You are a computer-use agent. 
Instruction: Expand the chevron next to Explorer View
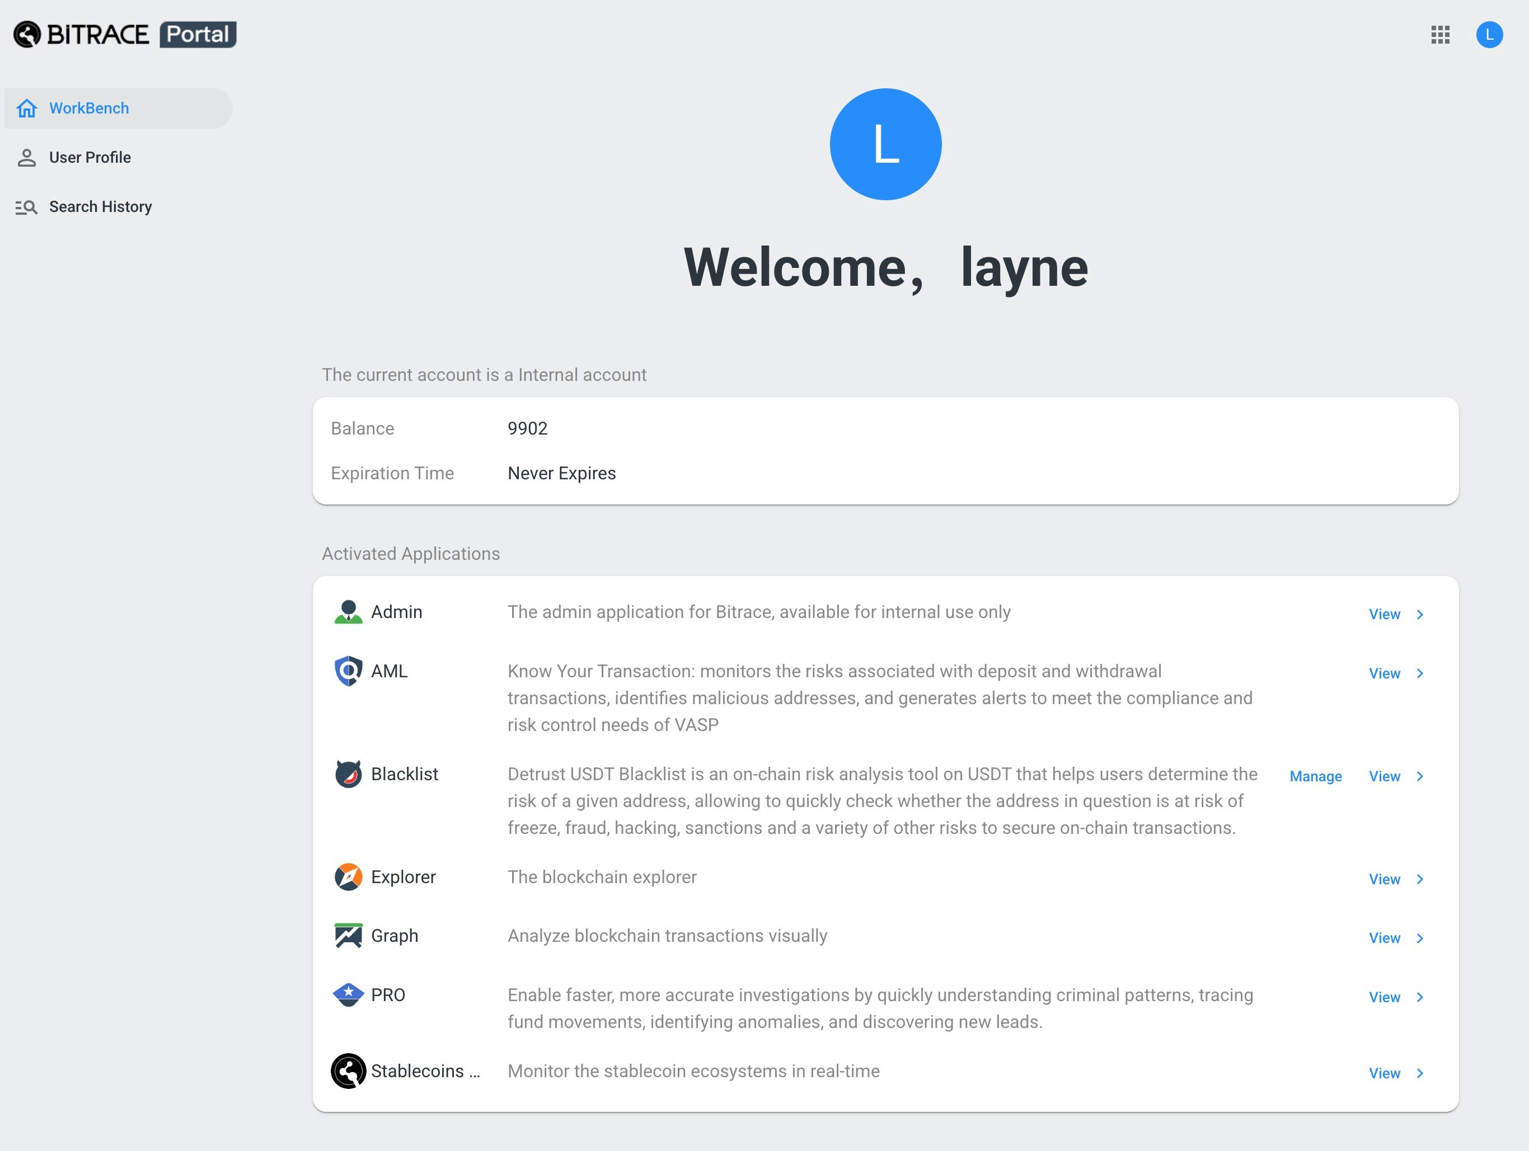tap(1420, 880)
